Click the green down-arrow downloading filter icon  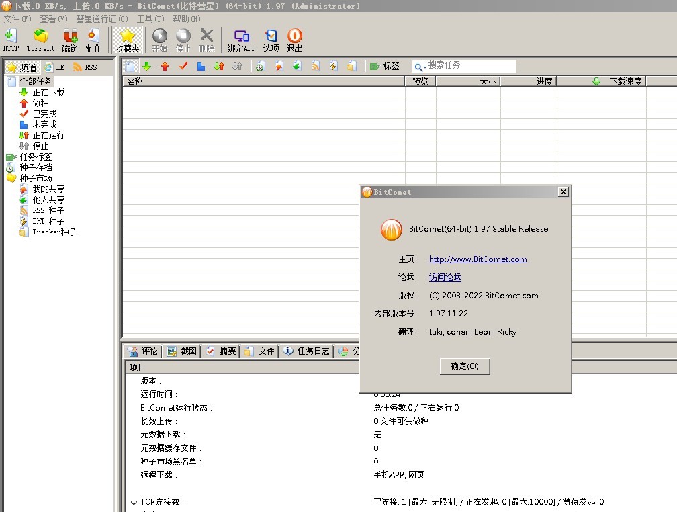pyautogui.click(x=147, y=66)
